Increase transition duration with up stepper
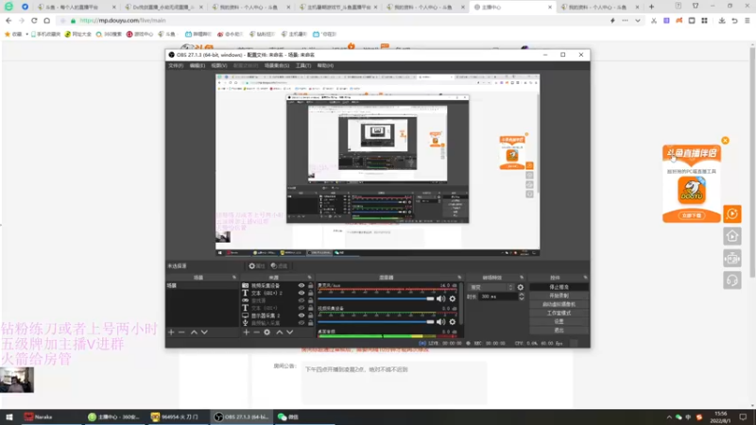Screen dimensions: 756x425 click(522, 295)
